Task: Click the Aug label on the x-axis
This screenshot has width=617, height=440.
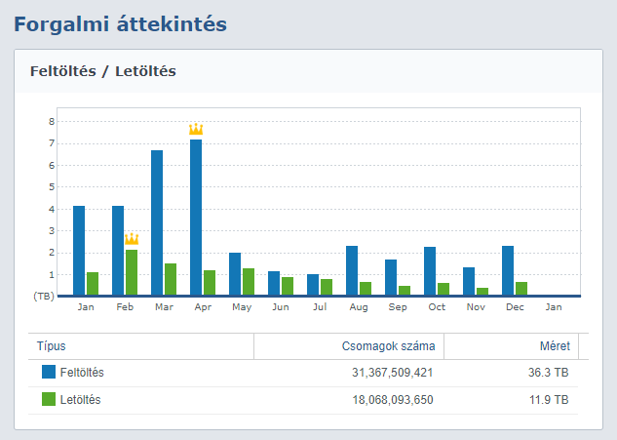Action: (359, 307)
